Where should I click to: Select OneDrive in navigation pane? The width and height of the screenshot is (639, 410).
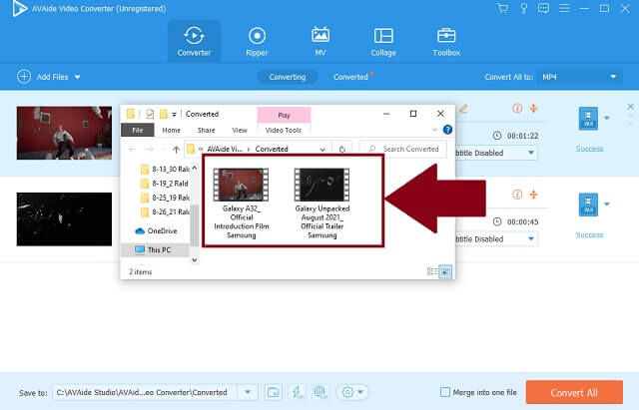click(x=156, y=230)
